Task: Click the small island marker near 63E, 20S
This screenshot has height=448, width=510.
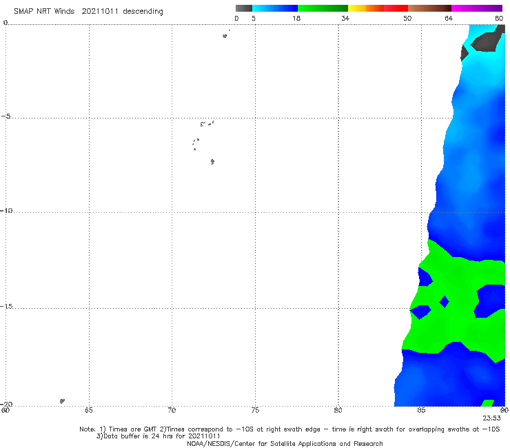Action: coord(62,401)
